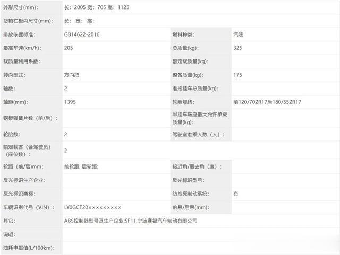Click the '钢板弹簧片数（前/后）:' label
Image resolution: width=340 pixels, height=255 pixels.
pyautogui.click(x=30, y=118)
